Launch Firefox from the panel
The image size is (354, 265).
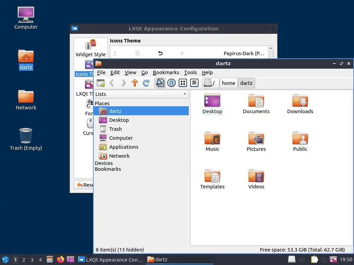pyautogui.click(x=60, y=259)
